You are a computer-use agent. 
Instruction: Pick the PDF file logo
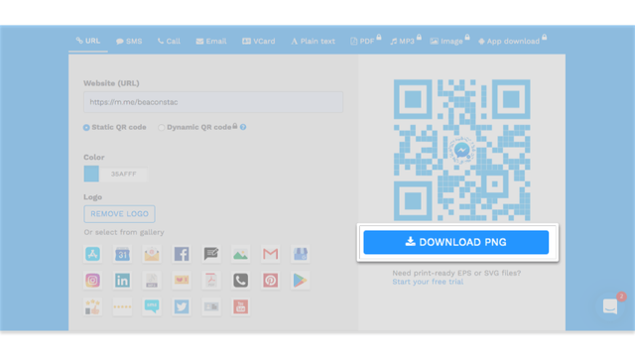[211, 280]
